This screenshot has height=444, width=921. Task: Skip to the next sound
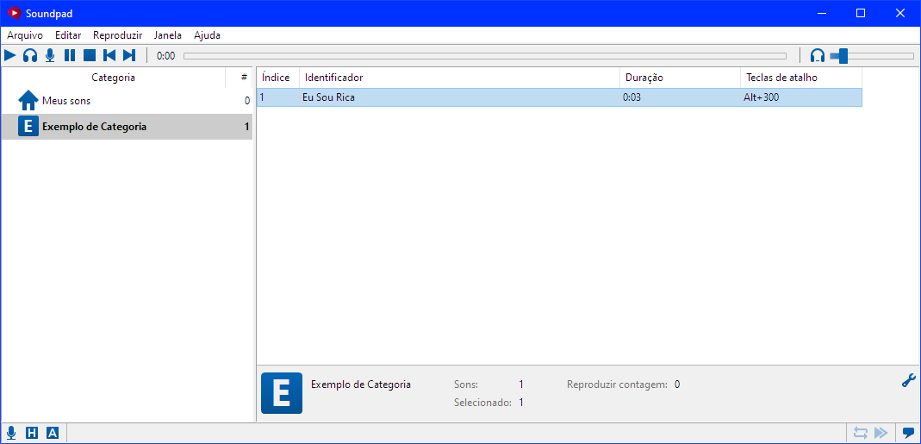129,55
